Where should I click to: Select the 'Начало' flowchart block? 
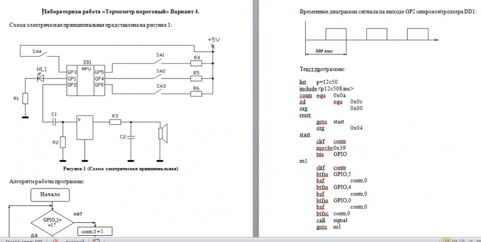tap(50, 194)
